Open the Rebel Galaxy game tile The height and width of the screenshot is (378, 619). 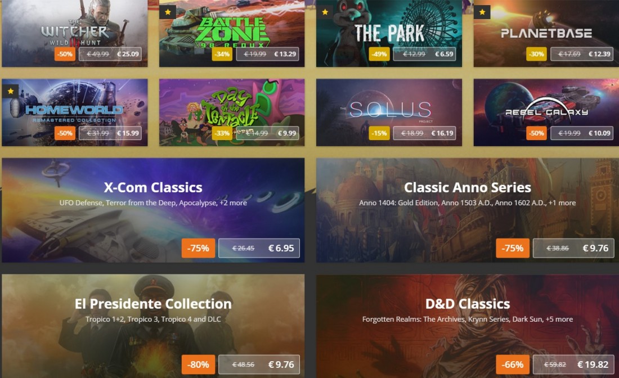pos(546,112)
